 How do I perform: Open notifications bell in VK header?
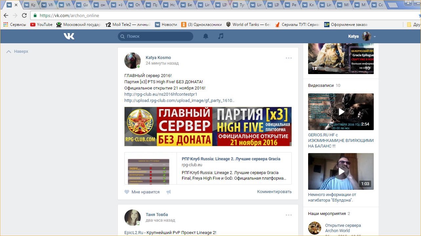206,36
